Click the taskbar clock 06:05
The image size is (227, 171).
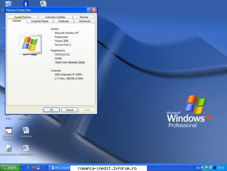221,168
